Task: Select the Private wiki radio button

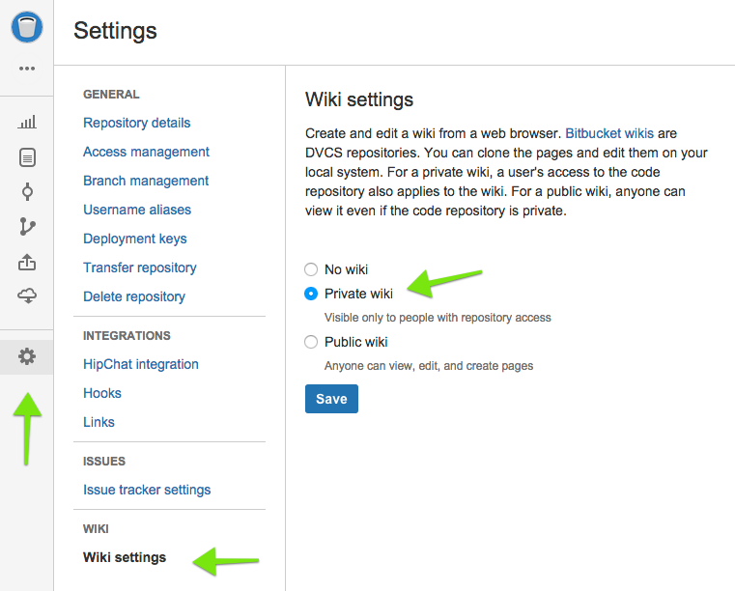Action: [311, 294]
